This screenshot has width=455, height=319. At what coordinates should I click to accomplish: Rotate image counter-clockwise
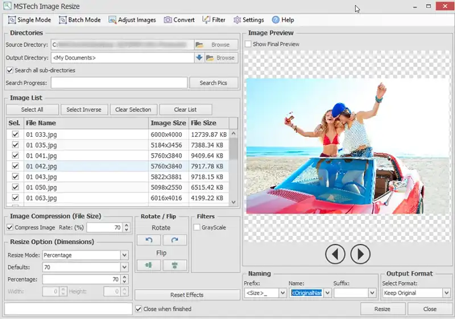coord(148,240)
